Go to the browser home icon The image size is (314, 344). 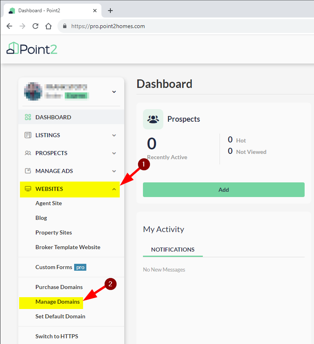click(48, 26)
